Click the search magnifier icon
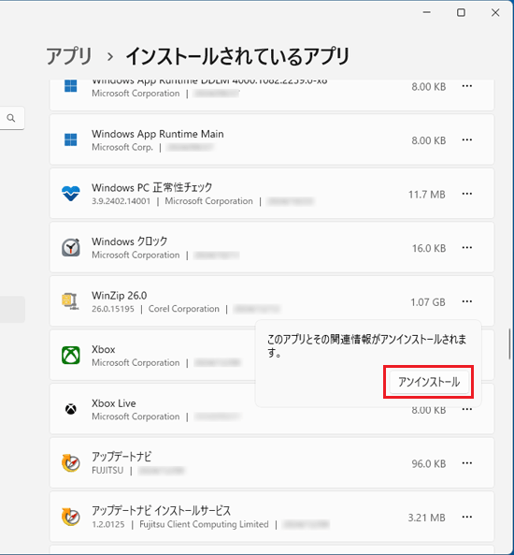The height and width of the screenshot is (555, 514). point(11,118)
